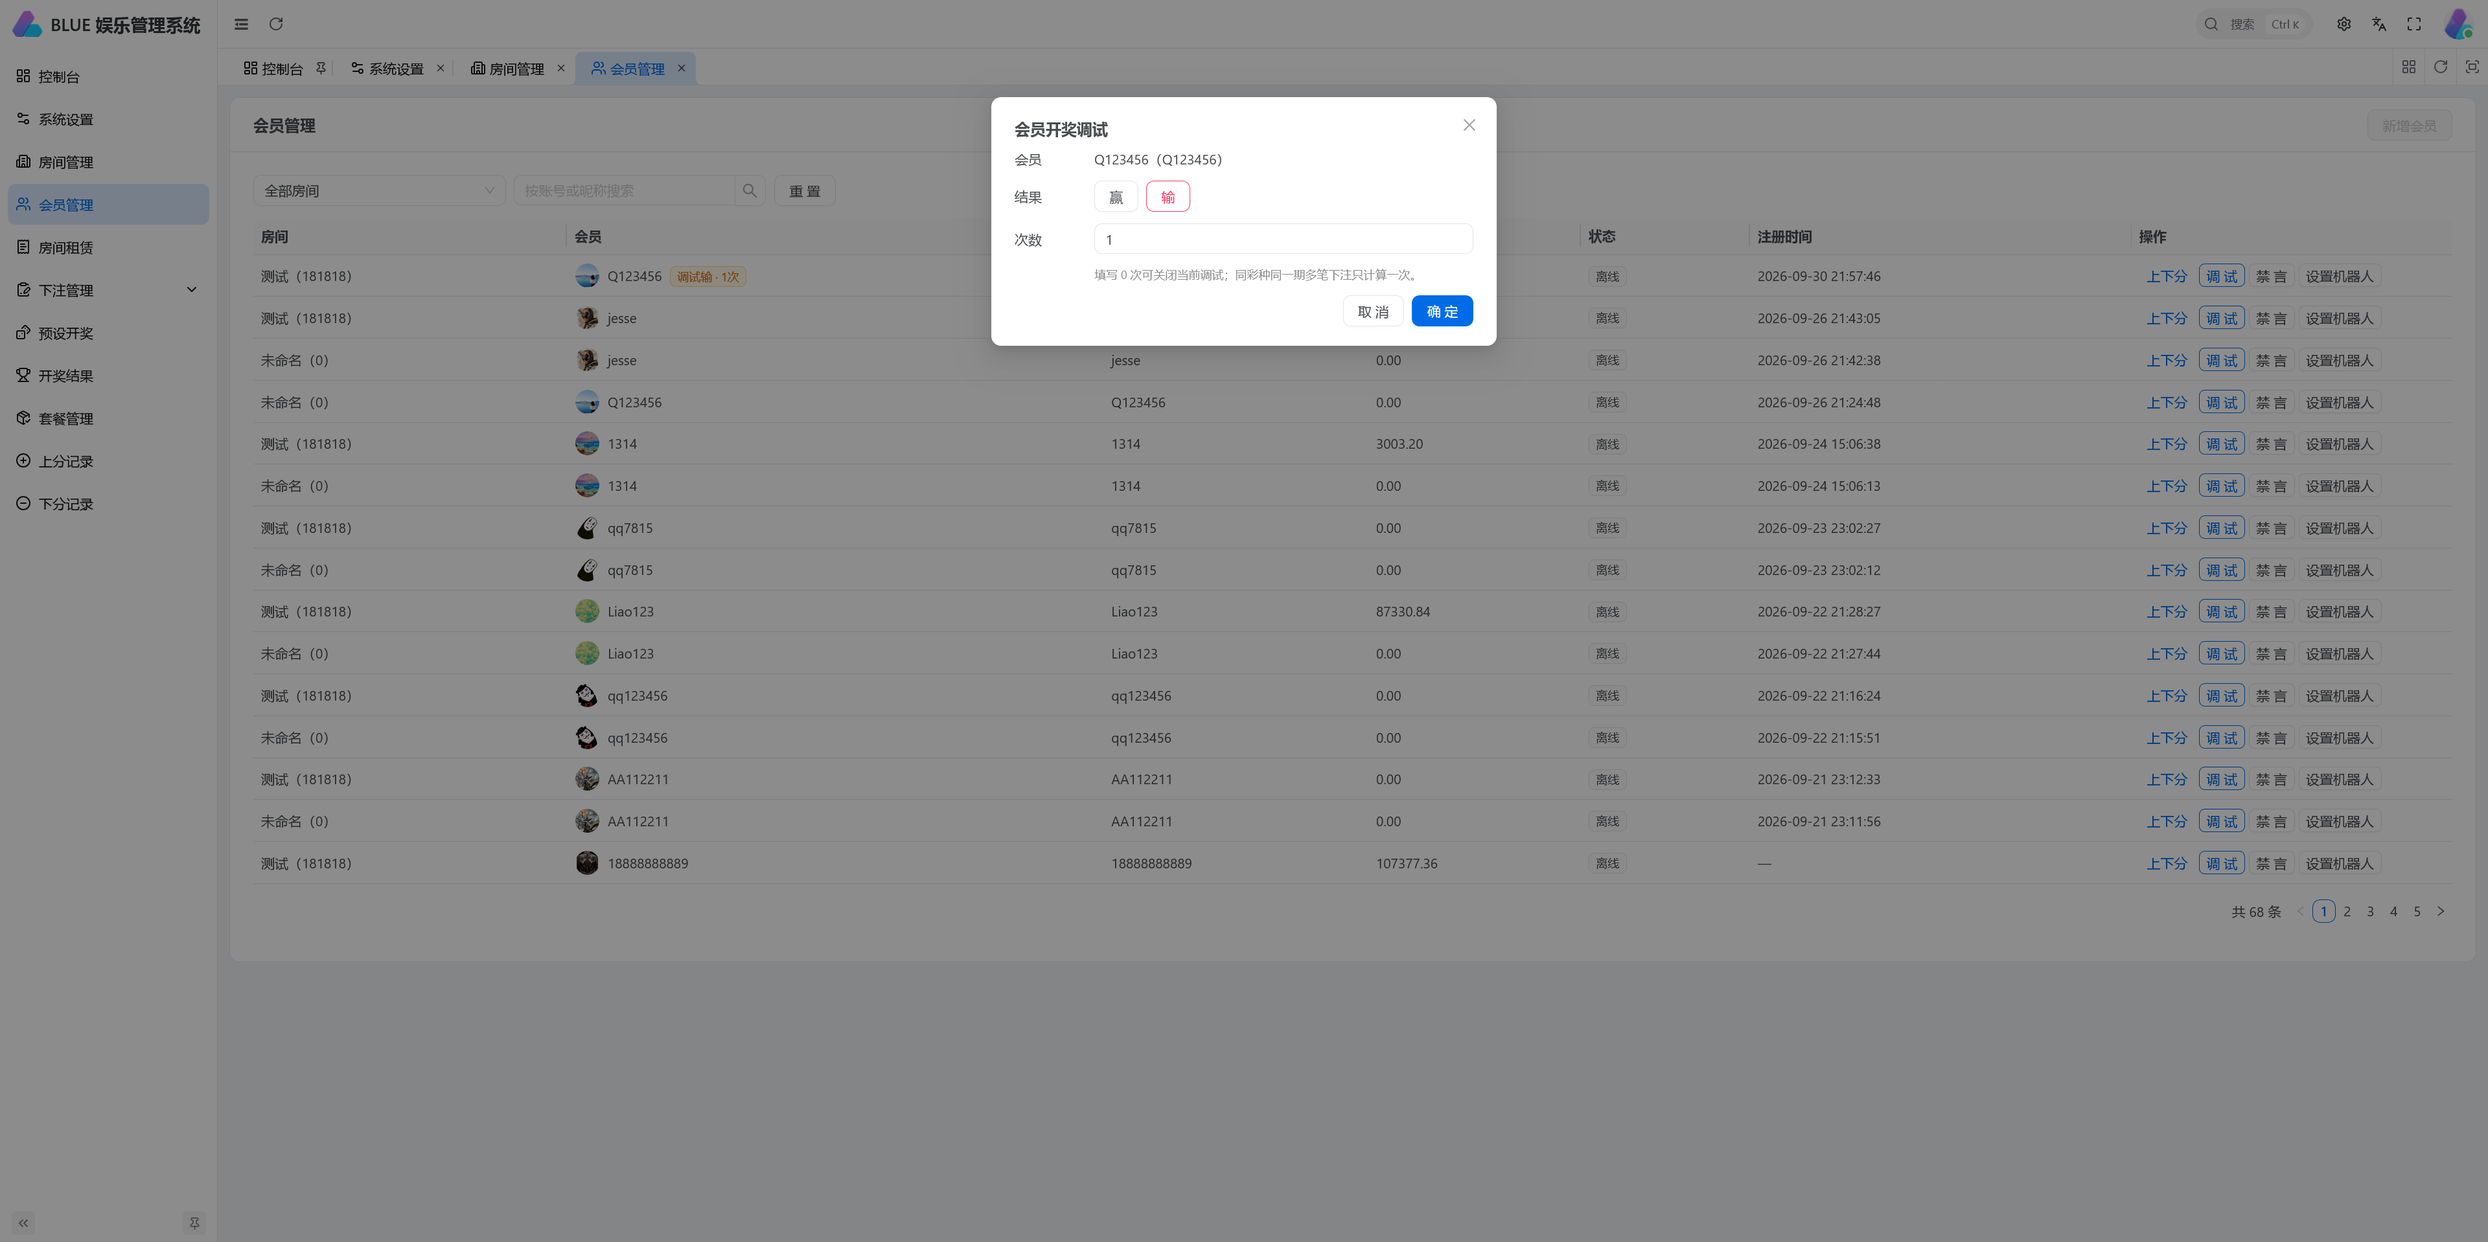Screen dimensions: 2488x1242
Task: Expand the 下注管理 sidebar submenu
Action: (x=108, y=291)
